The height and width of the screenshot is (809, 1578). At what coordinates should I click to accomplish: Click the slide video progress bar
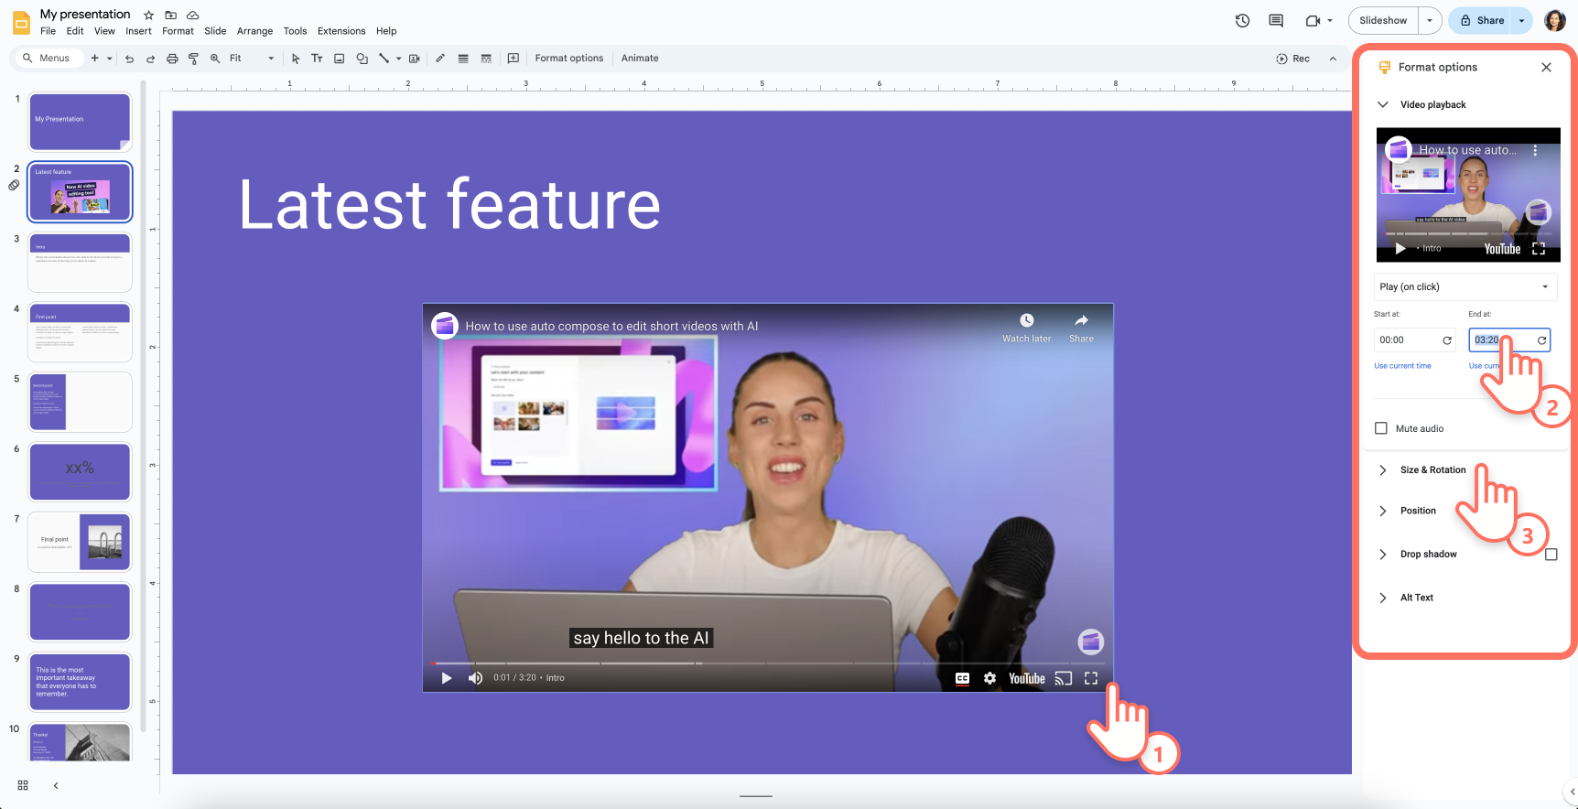pyautogui.click(x=768, y=663)
